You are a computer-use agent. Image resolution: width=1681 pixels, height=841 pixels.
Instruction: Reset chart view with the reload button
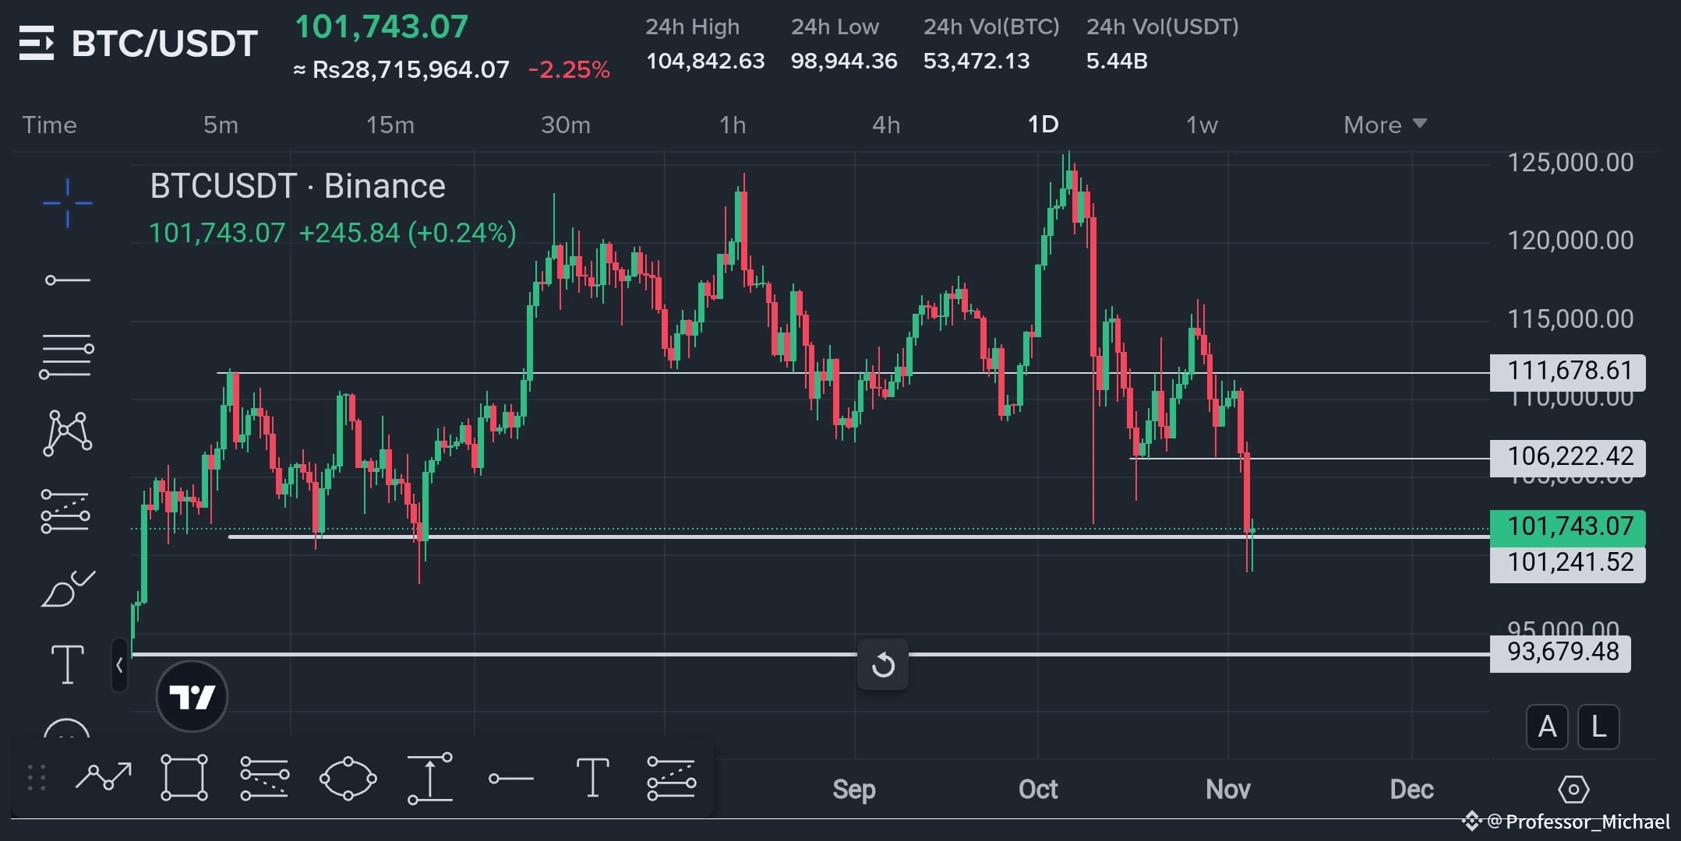(x=883, y=665)
